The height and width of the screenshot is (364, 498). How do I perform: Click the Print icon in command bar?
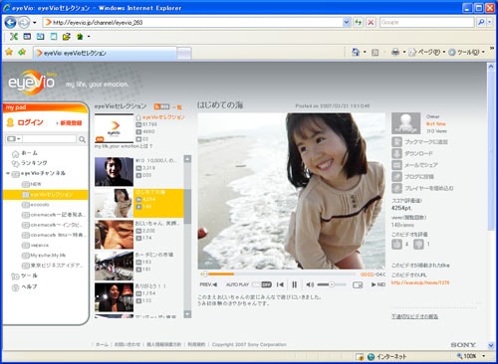pos(395,52)
